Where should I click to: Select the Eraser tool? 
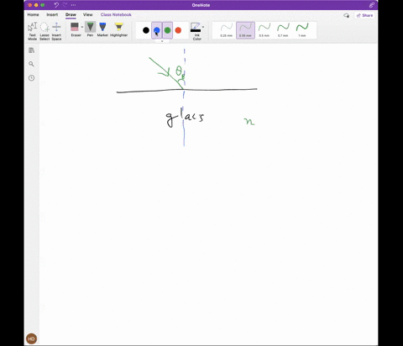[x=75, y=29]
